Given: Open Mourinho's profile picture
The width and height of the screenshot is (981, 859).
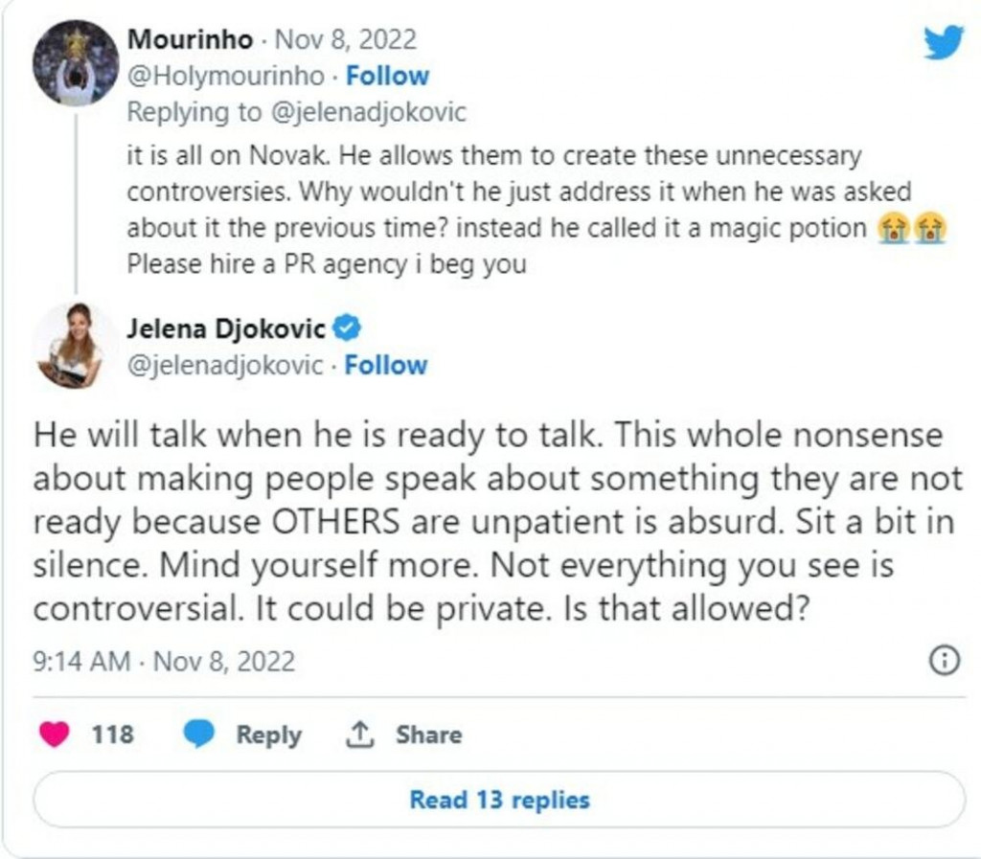Looking at the screenshot, I should point(75,62).
